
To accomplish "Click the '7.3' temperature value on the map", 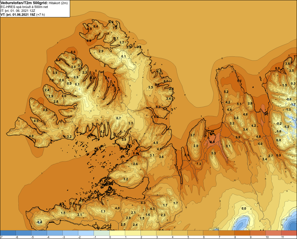I will coord(199,164).
